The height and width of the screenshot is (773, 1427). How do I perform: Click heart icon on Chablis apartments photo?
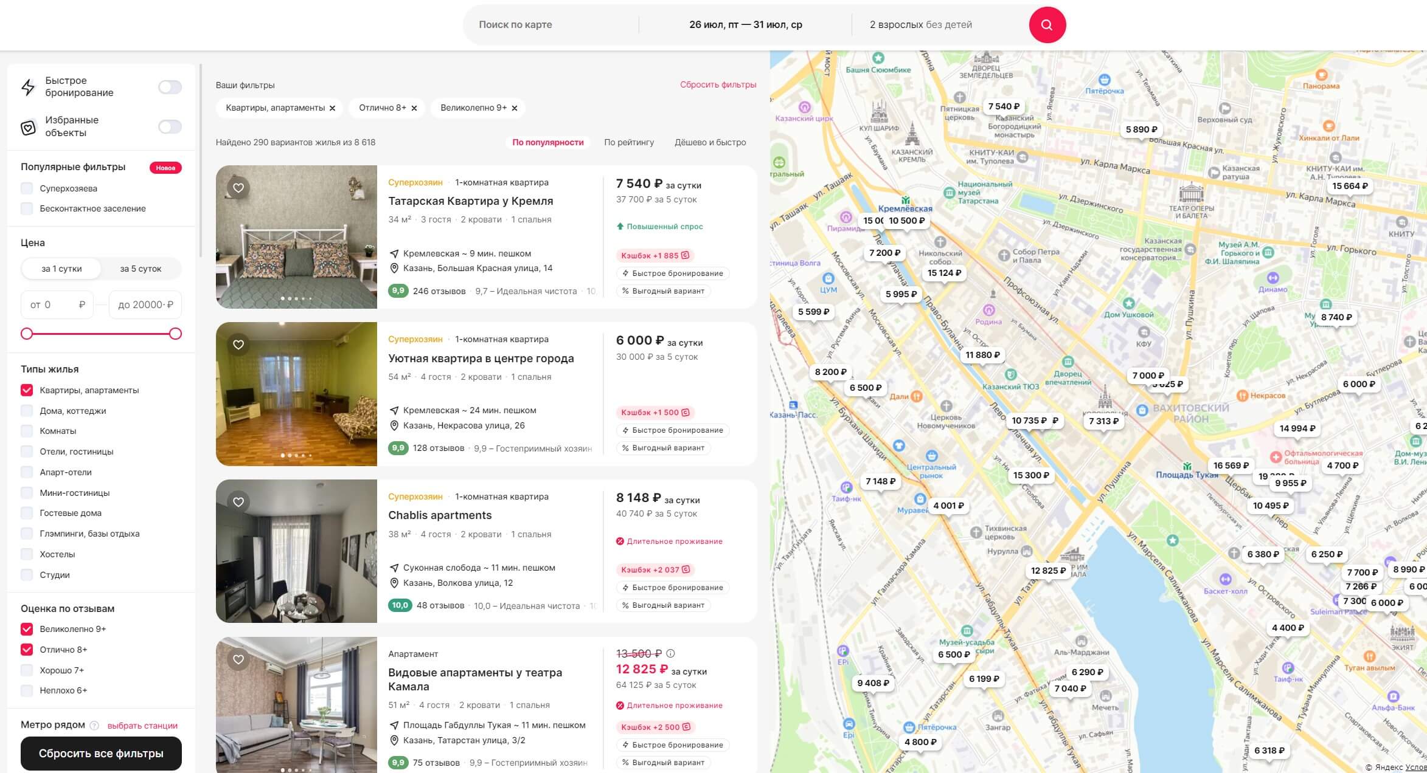pos(238,502)
